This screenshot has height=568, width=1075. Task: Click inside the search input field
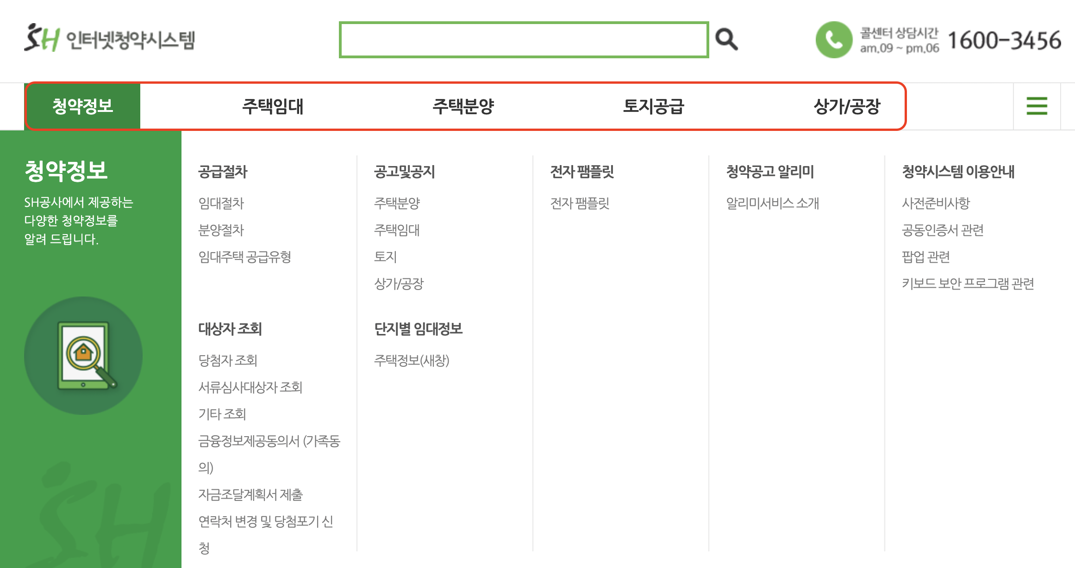(x=523, y=39)
